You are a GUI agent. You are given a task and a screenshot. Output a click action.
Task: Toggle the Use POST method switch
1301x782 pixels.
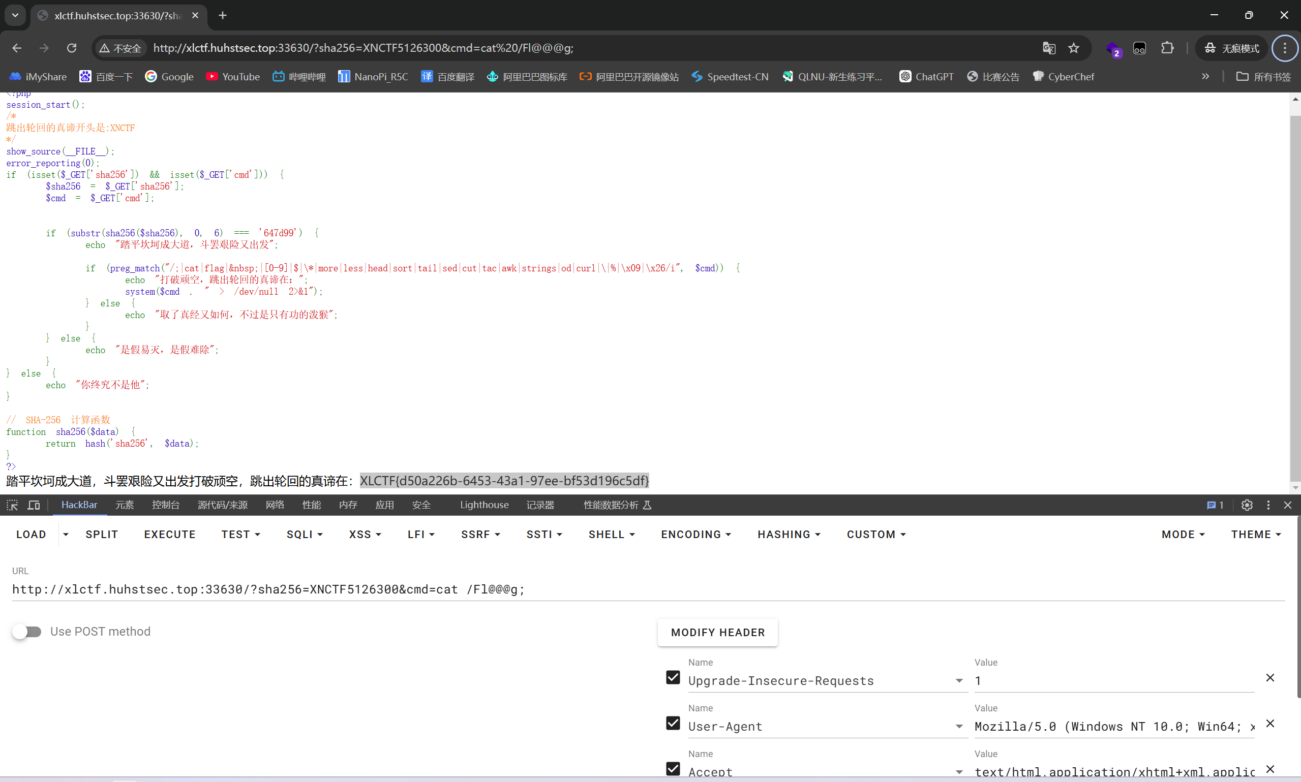[27, 631]
